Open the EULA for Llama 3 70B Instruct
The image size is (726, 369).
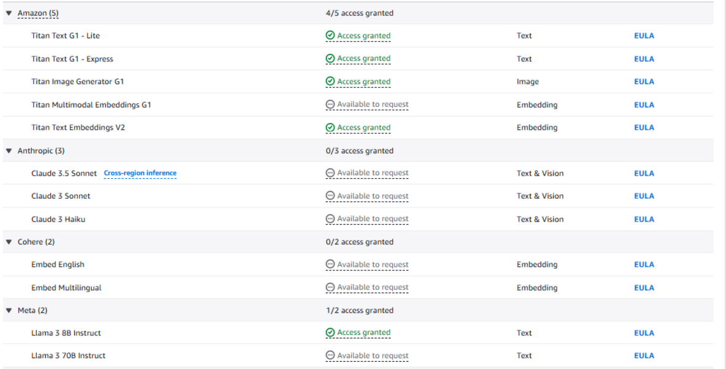tap(644, 356)
